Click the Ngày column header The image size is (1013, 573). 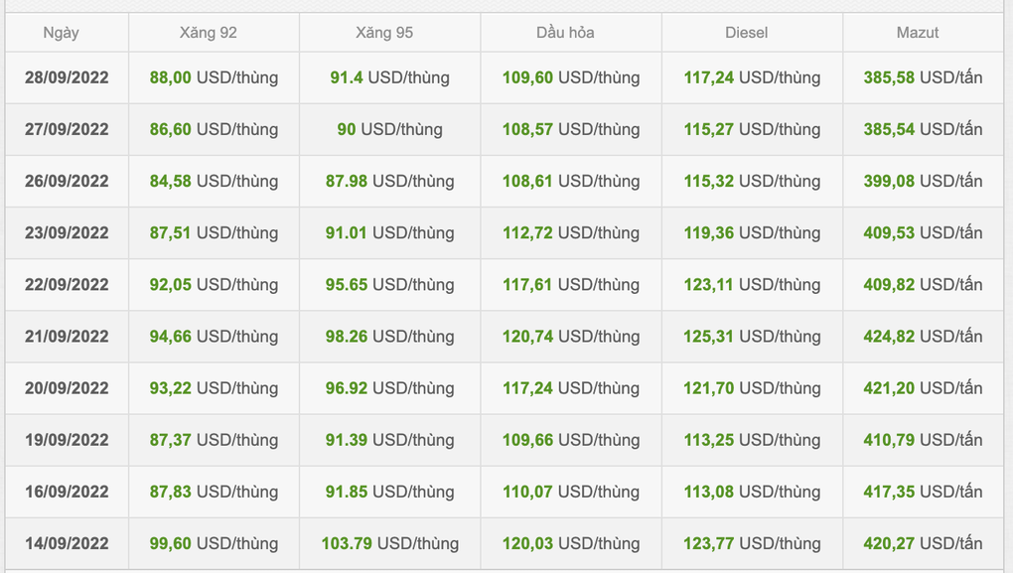pos(62,33)
